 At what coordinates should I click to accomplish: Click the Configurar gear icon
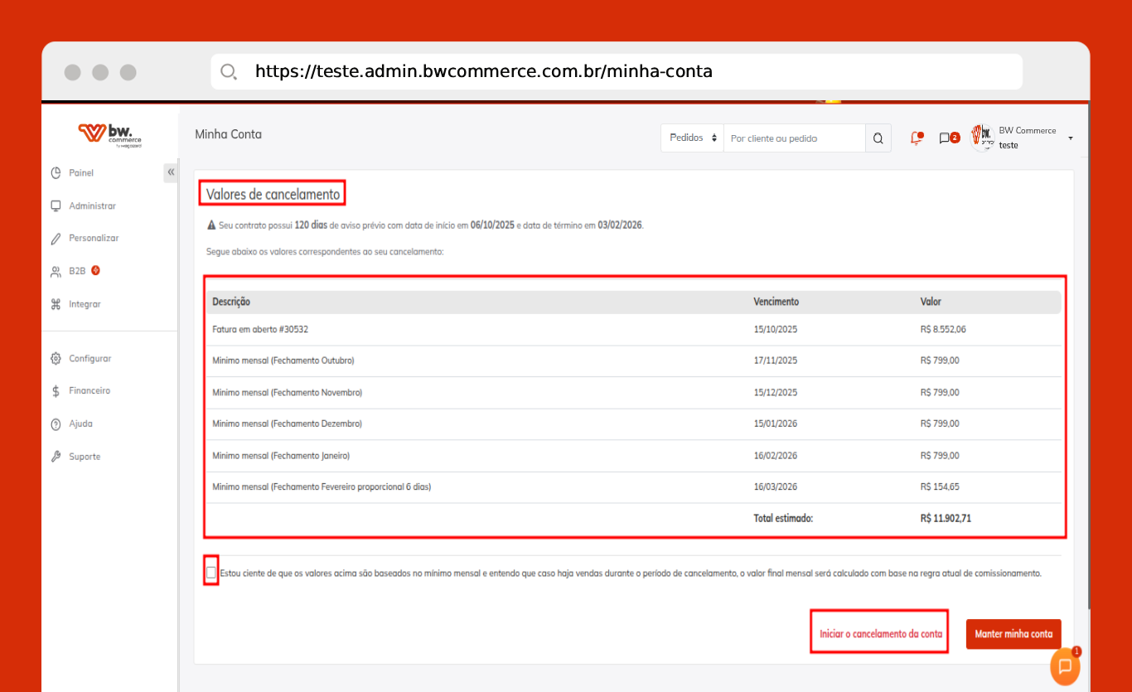click(56, 359)
